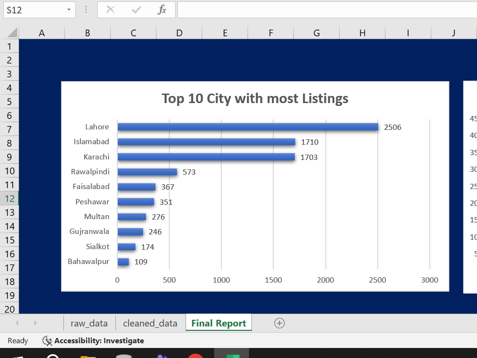The image size is (477, 358).
Task: Select the Final Report sheet tab
Action: 219,323
